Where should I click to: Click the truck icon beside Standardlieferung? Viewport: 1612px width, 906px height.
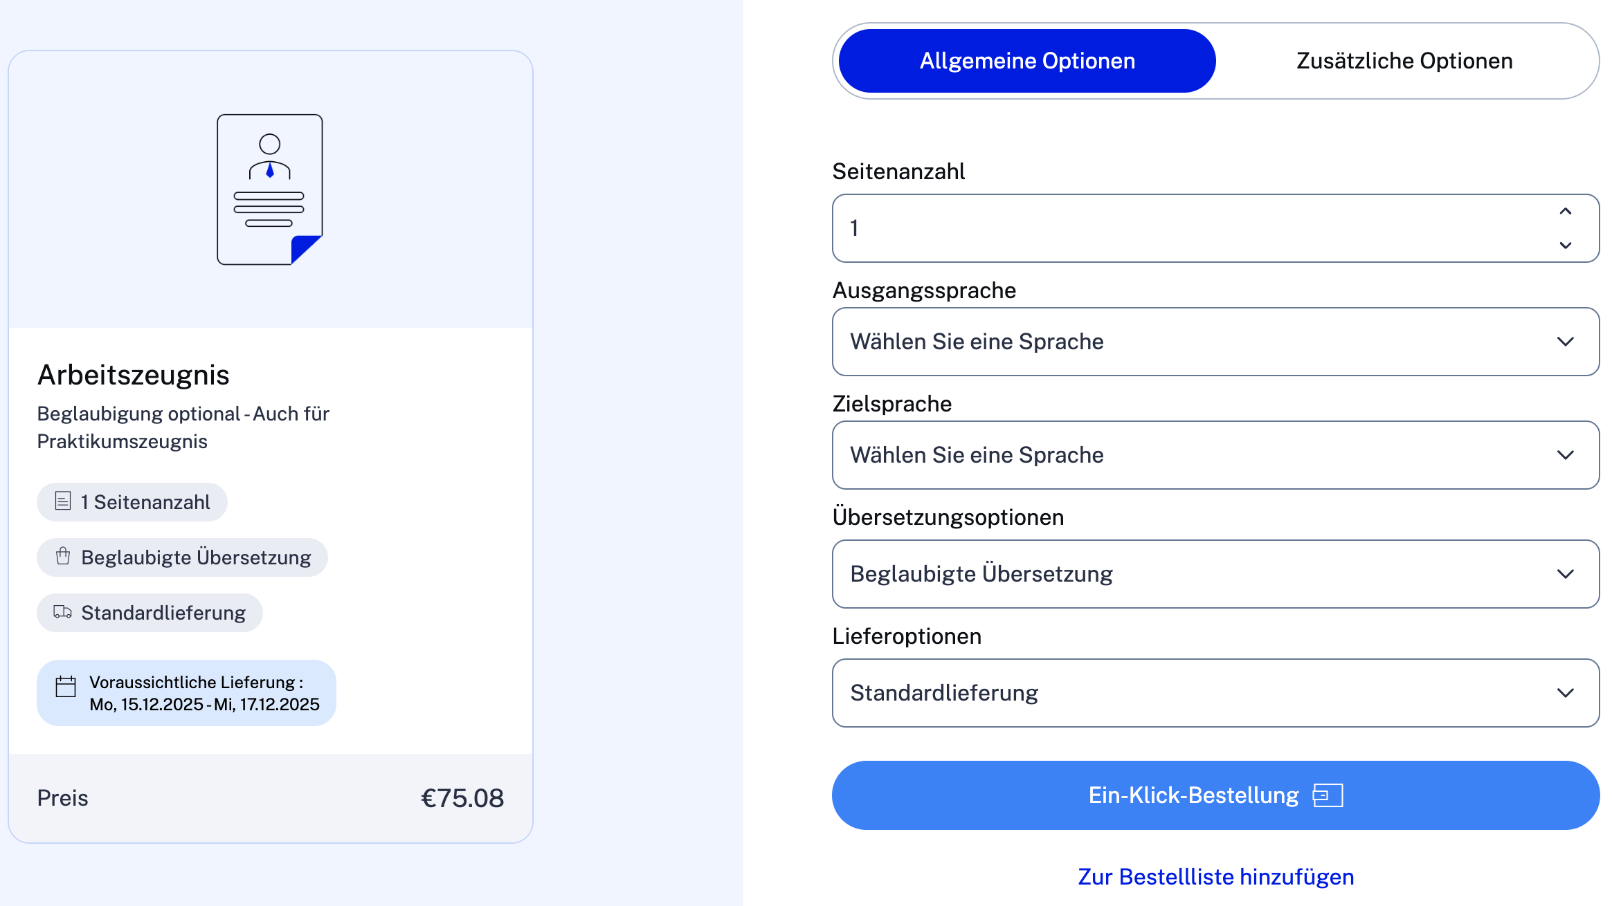pyautogui.click(x=62, y=612)
